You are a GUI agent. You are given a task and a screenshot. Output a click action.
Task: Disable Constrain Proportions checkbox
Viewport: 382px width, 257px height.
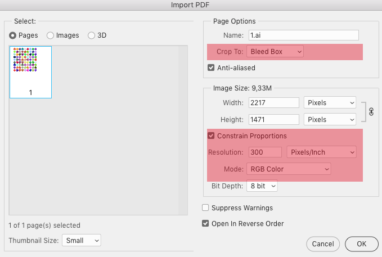(212, 136)
